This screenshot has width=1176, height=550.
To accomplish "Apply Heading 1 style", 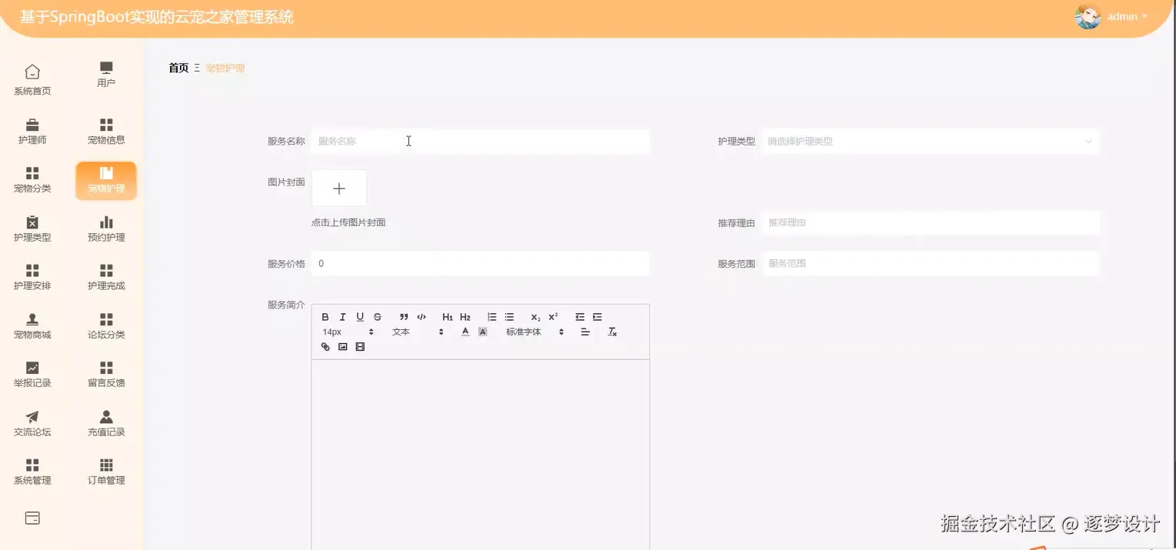I will click(448, 317).
